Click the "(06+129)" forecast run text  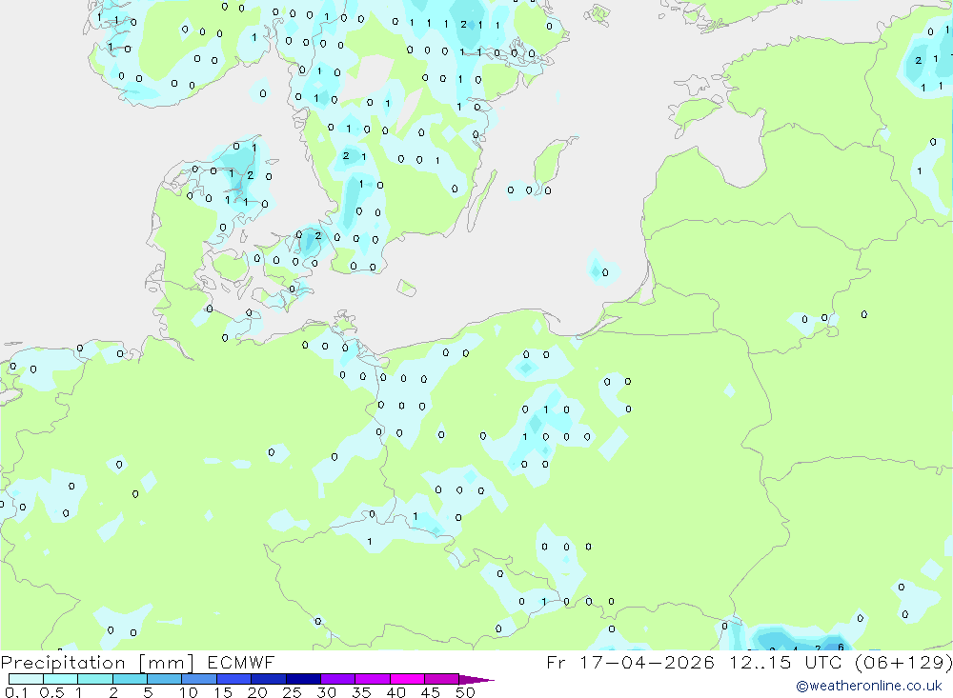[x=903, y=662]
